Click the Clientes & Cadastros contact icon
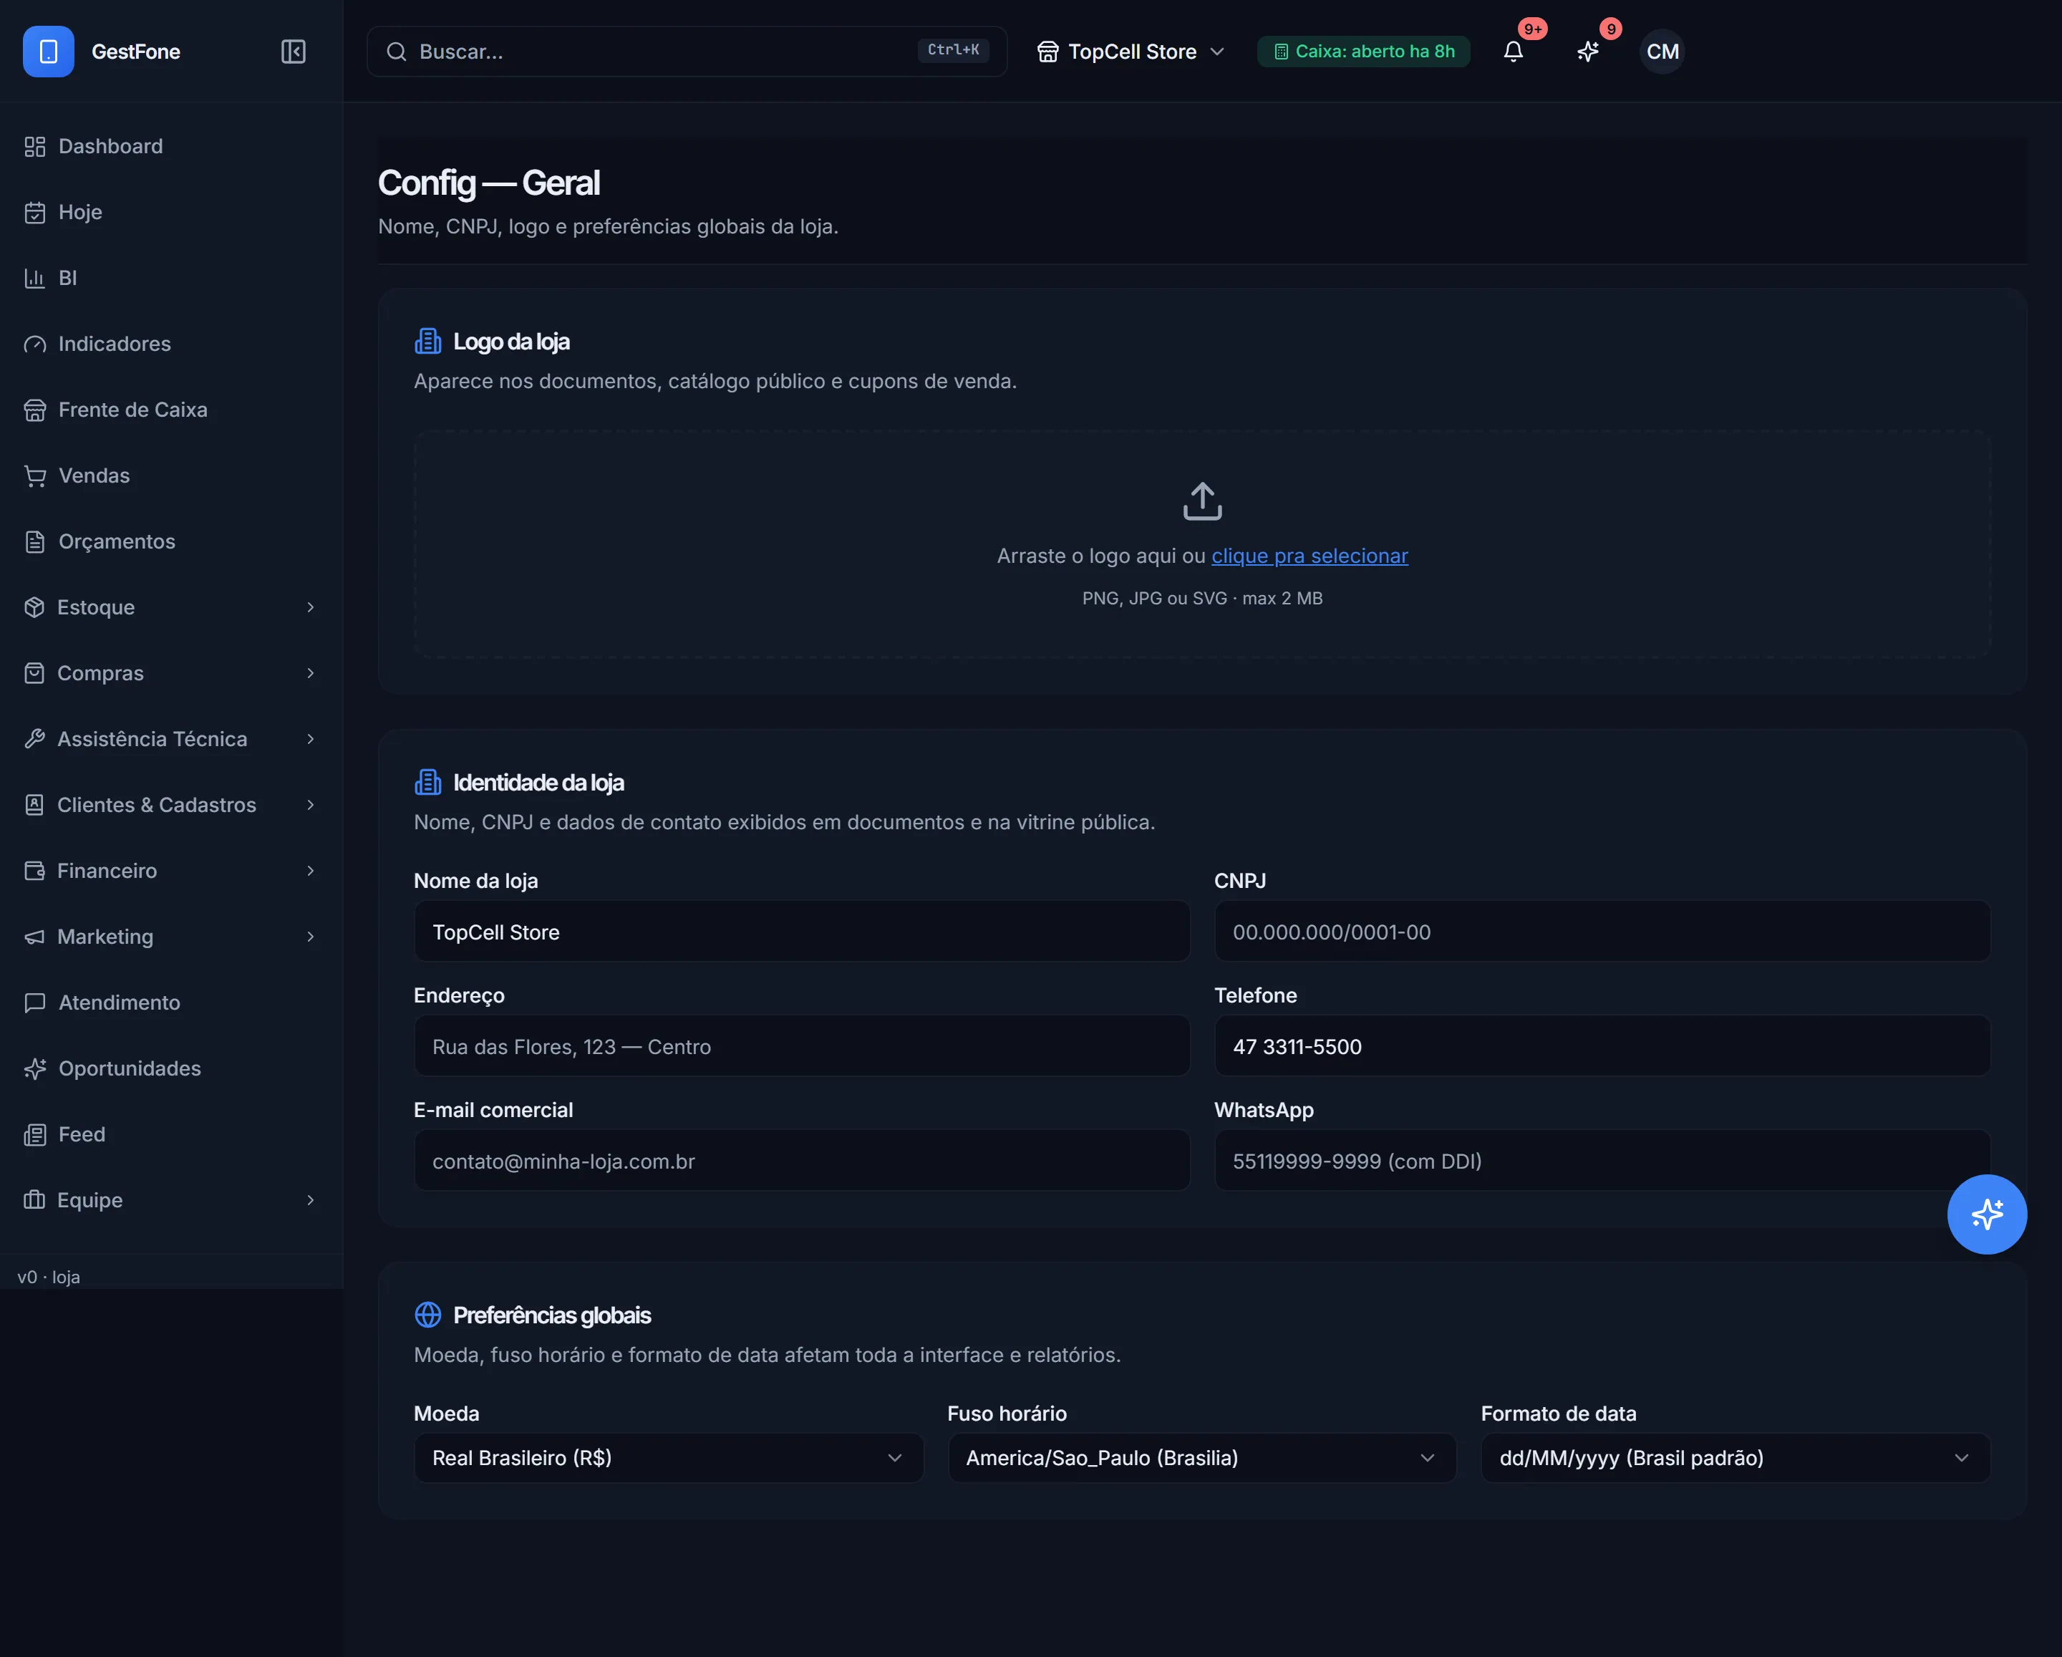The width and height of the screenshot is (2062, 1657). click(34, 805)
